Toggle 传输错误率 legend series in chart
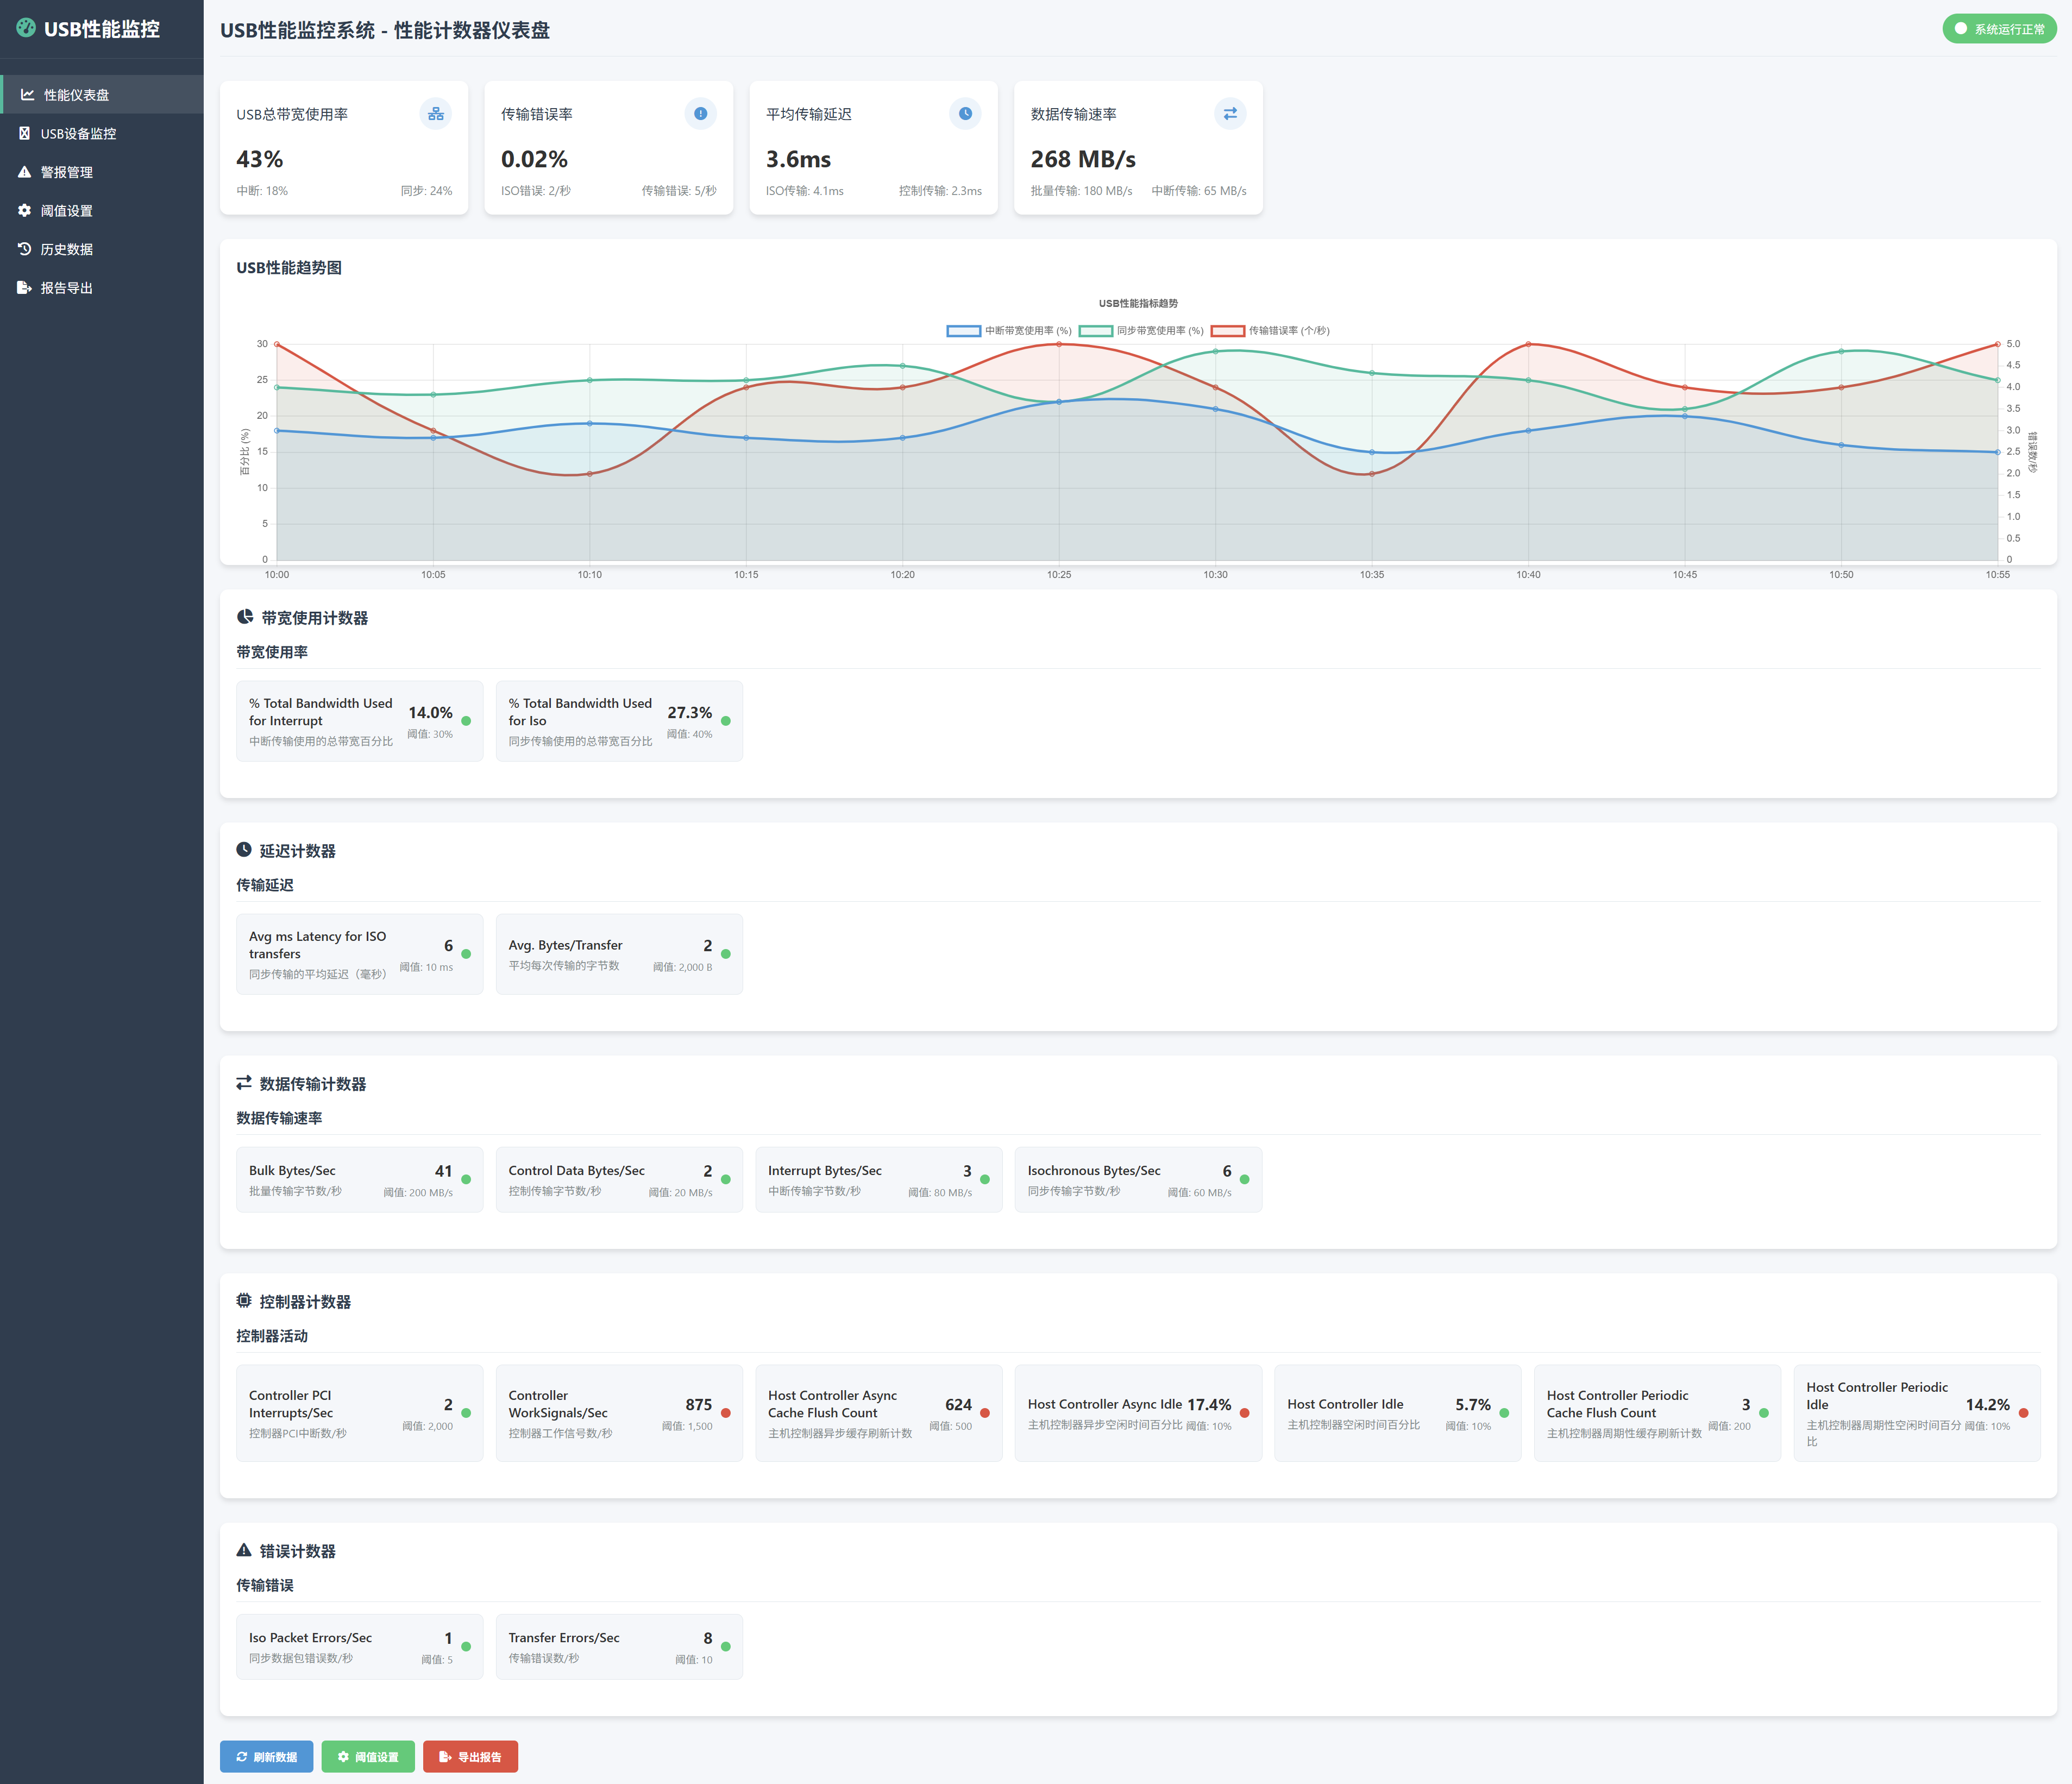The height and width of the screenshot is (1784, 2072). click(x=1270, y=331)
